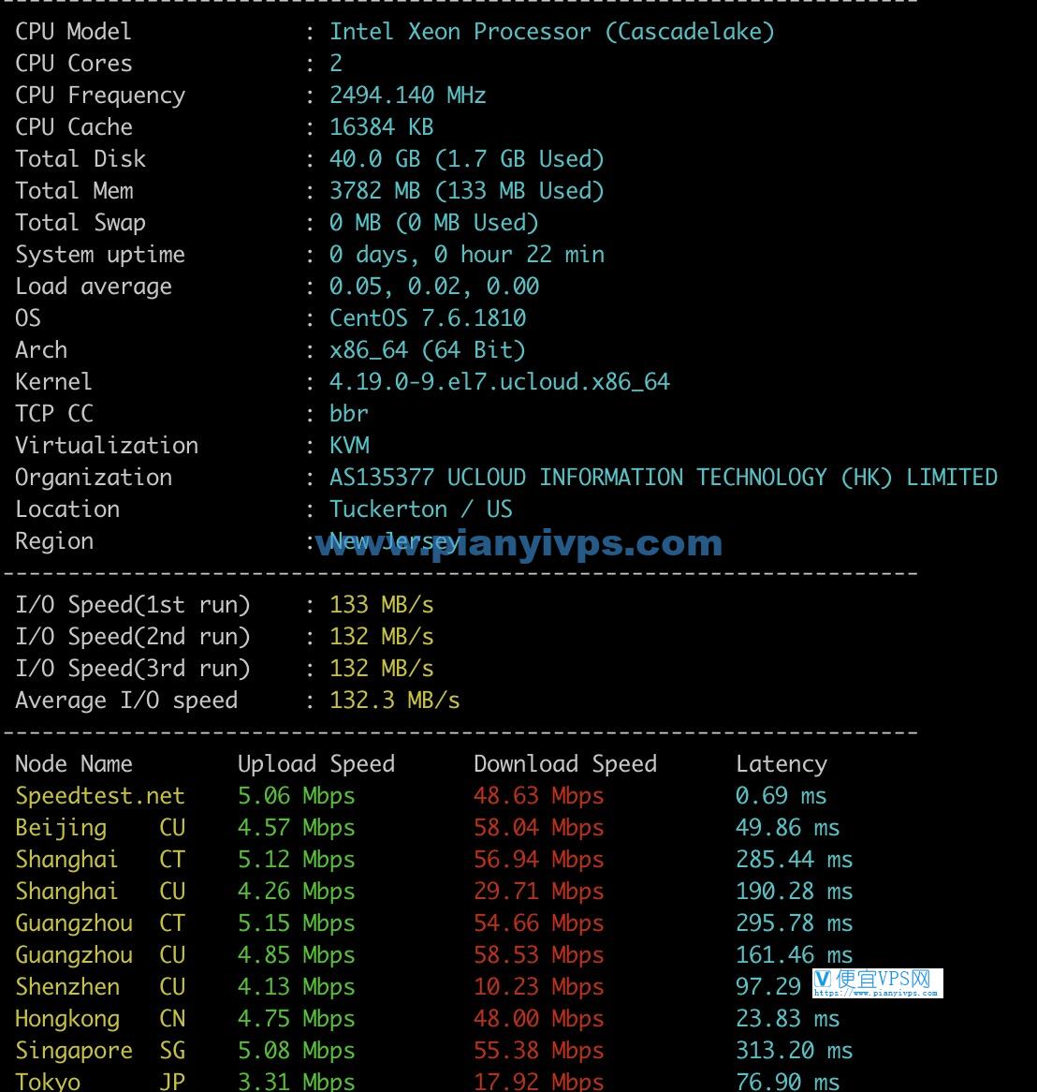Select TCP CC value 'bbr'
This screenshot has width=1037, height=1092.
click(349, 414)
